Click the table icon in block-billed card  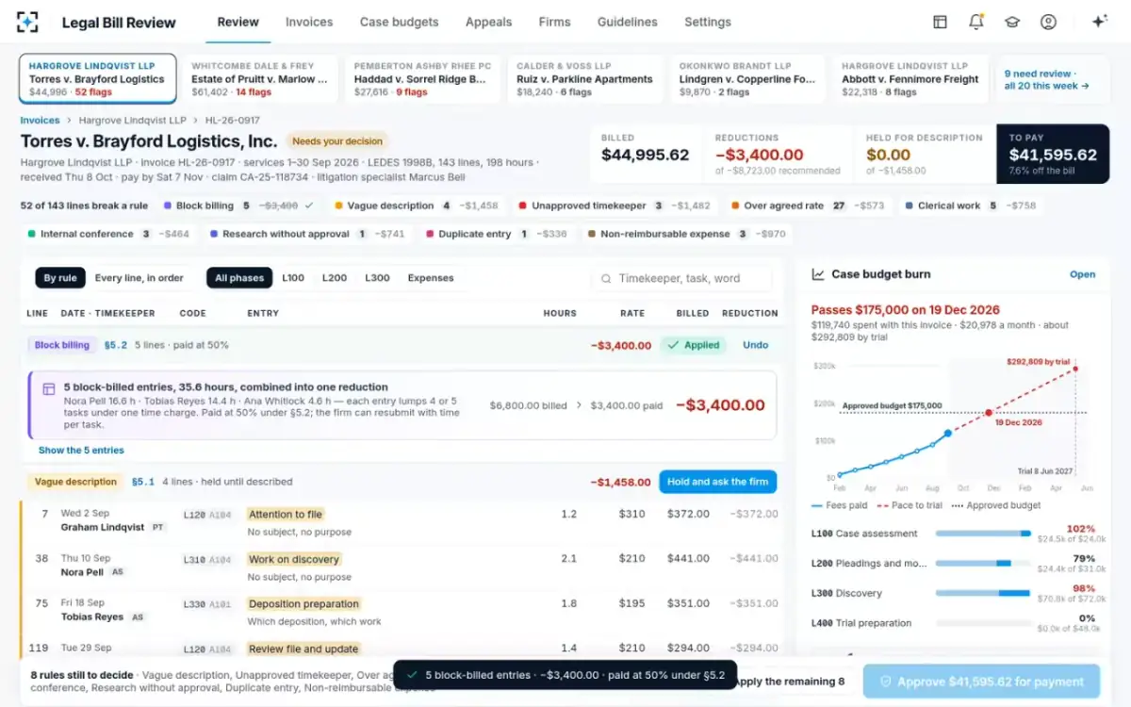(x=49, y=388)
